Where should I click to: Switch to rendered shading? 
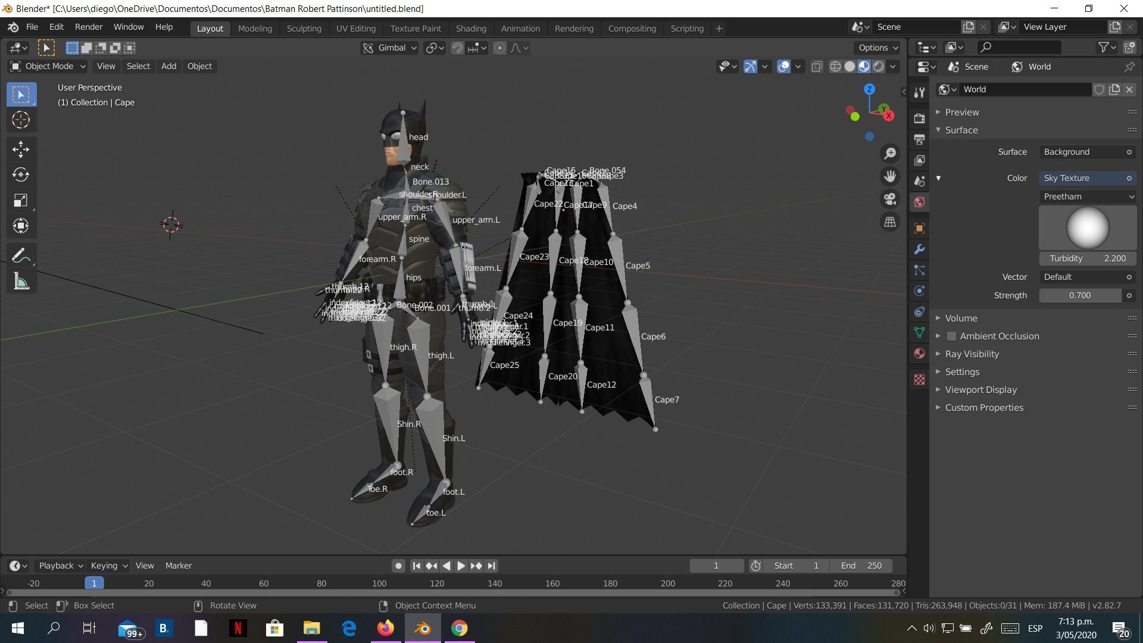click(x=878, y=67)
